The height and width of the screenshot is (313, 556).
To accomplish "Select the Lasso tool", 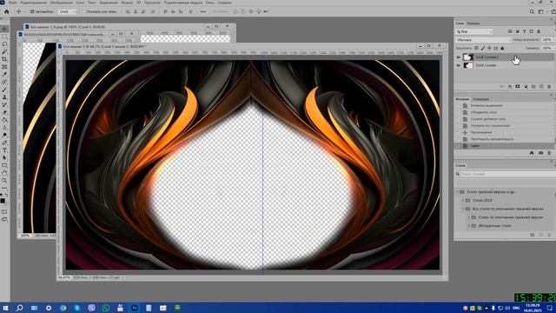I will [x=4, y=44].
